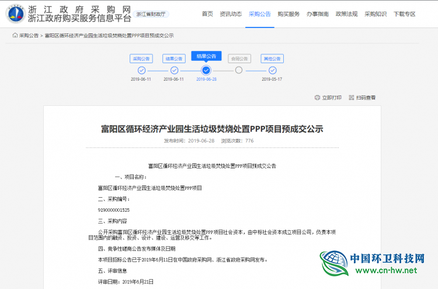Image resolution: width=438 pixels, height=289 pixels.
Task: Go to 采购知识 in the navigation bar
Action: pyautogui.click(x=375, y=13)
